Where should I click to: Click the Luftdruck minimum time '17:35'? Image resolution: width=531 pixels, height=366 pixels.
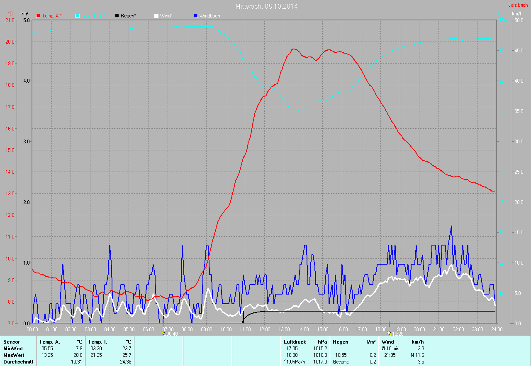click(x=292, y=349)
